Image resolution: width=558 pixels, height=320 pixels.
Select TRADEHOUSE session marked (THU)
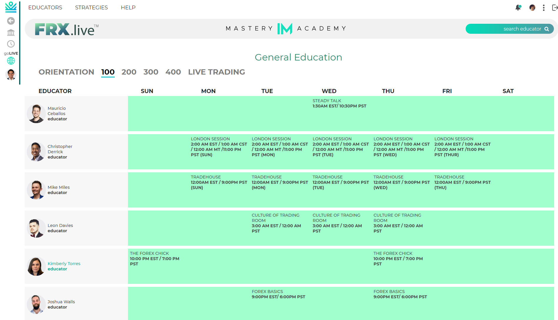(462, 182)
